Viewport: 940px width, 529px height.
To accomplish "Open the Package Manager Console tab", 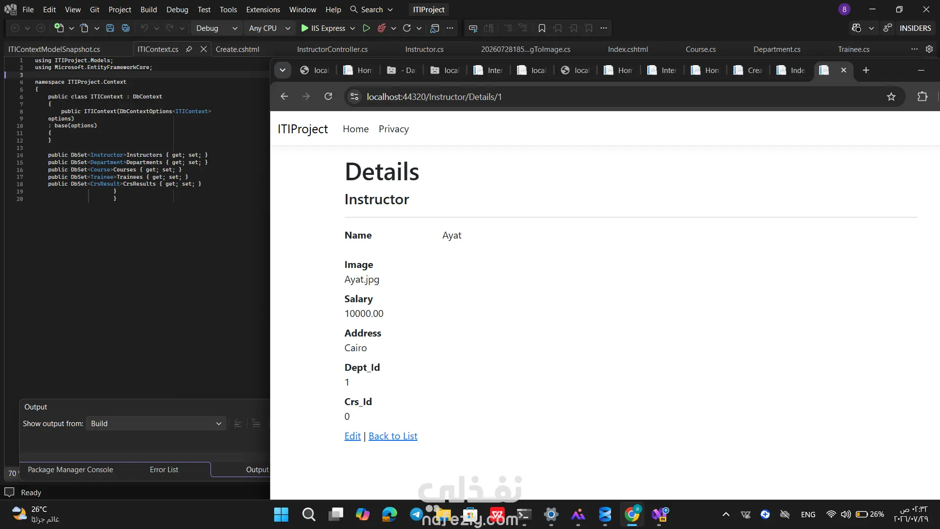I will pos(70,469).
